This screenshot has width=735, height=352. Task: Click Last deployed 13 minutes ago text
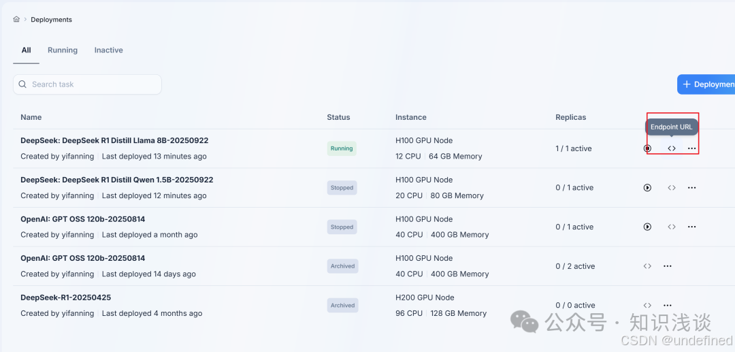(154, 156)
